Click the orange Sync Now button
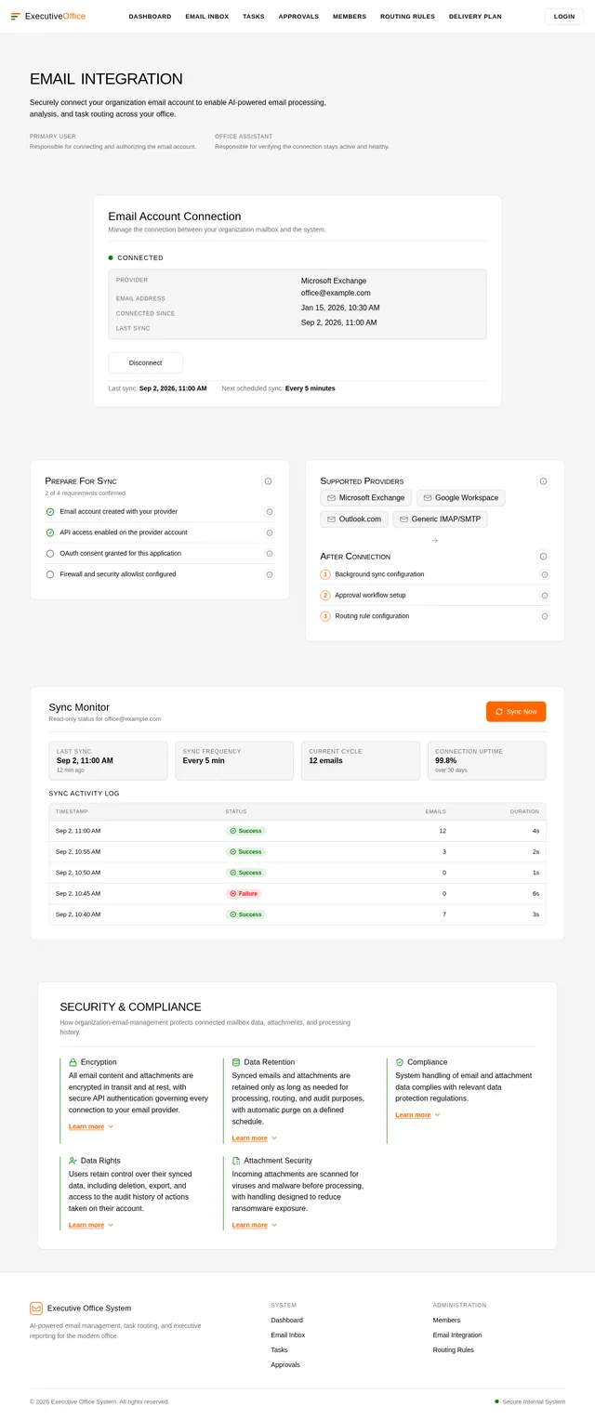Screen dimensions: 595x1420 point(516,712)
